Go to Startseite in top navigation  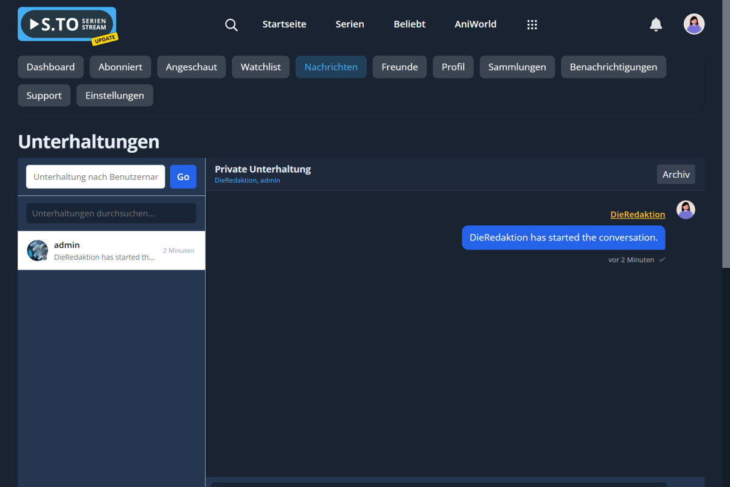tap(284, 24)
